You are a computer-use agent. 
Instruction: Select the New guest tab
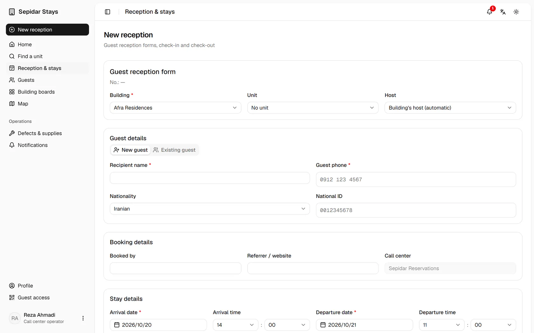point(131,150)
